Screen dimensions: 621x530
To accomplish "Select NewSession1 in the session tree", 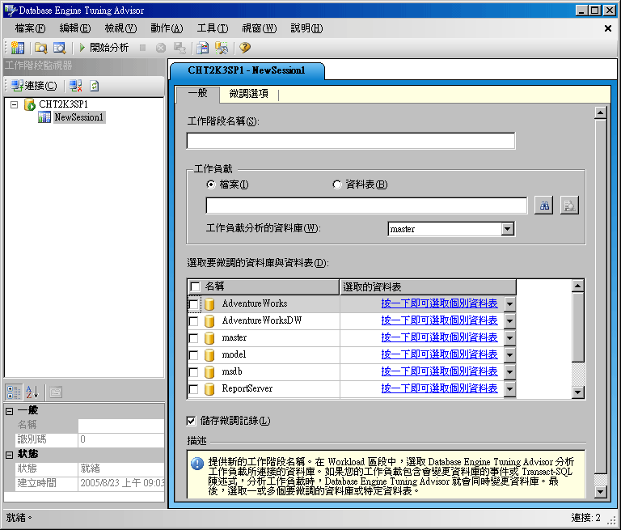I will click(78, 117).
